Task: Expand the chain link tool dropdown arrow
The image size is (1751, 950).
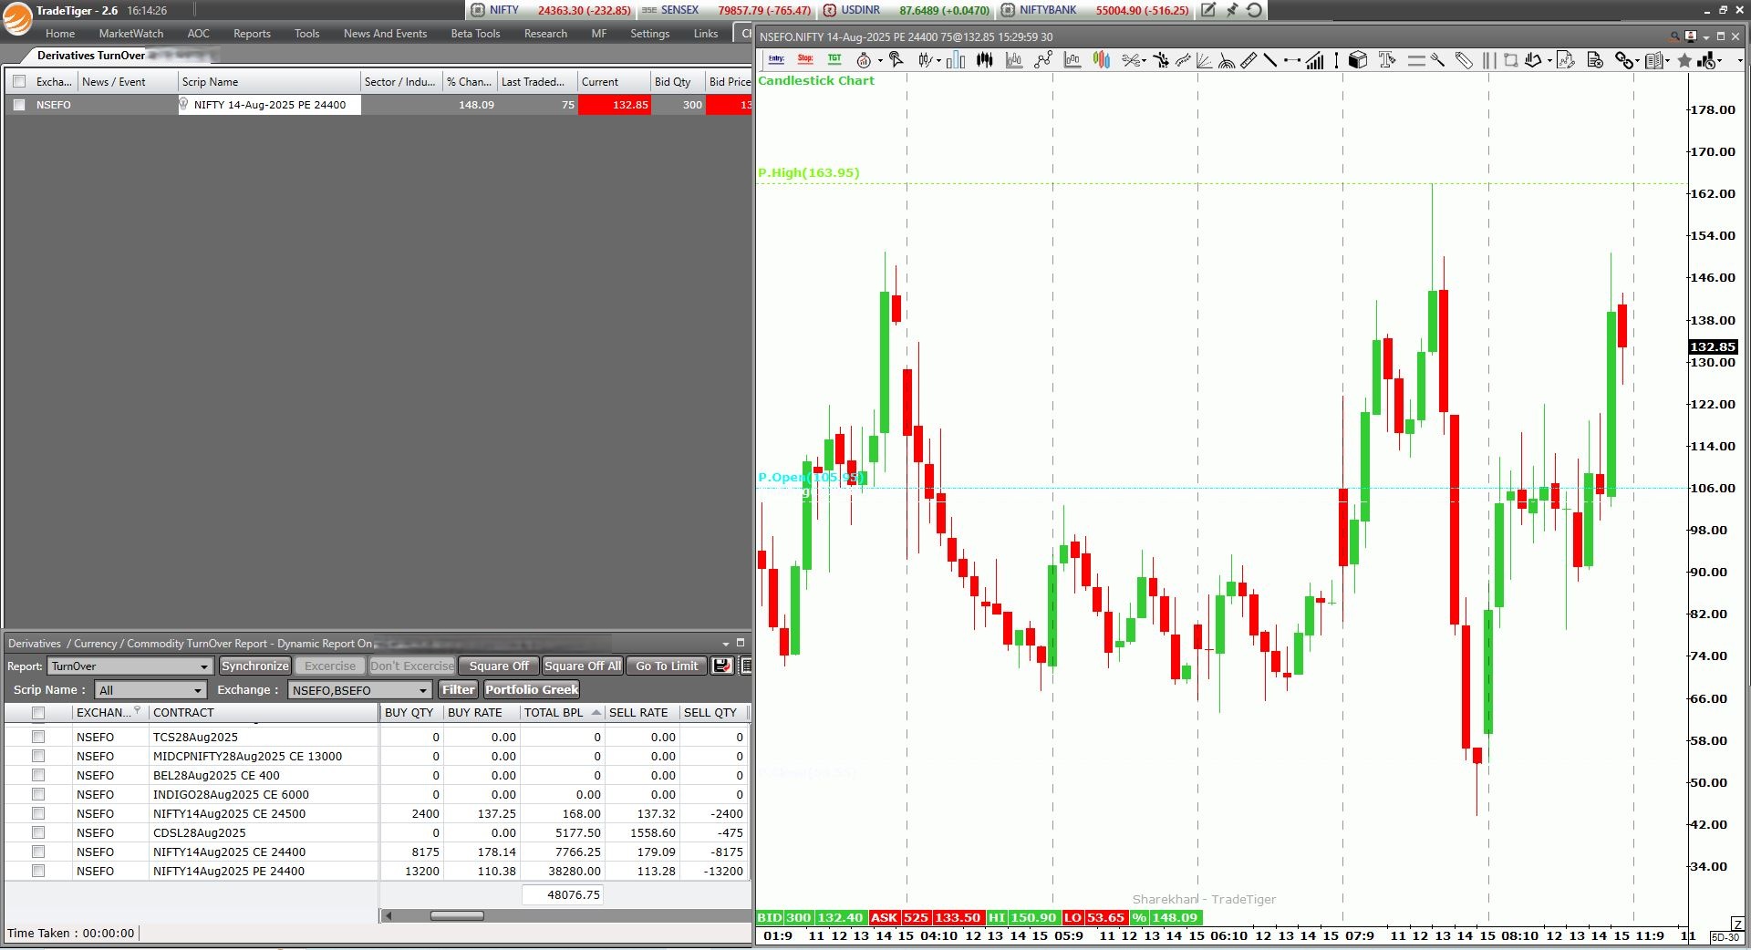Action: coord(1640,61)
